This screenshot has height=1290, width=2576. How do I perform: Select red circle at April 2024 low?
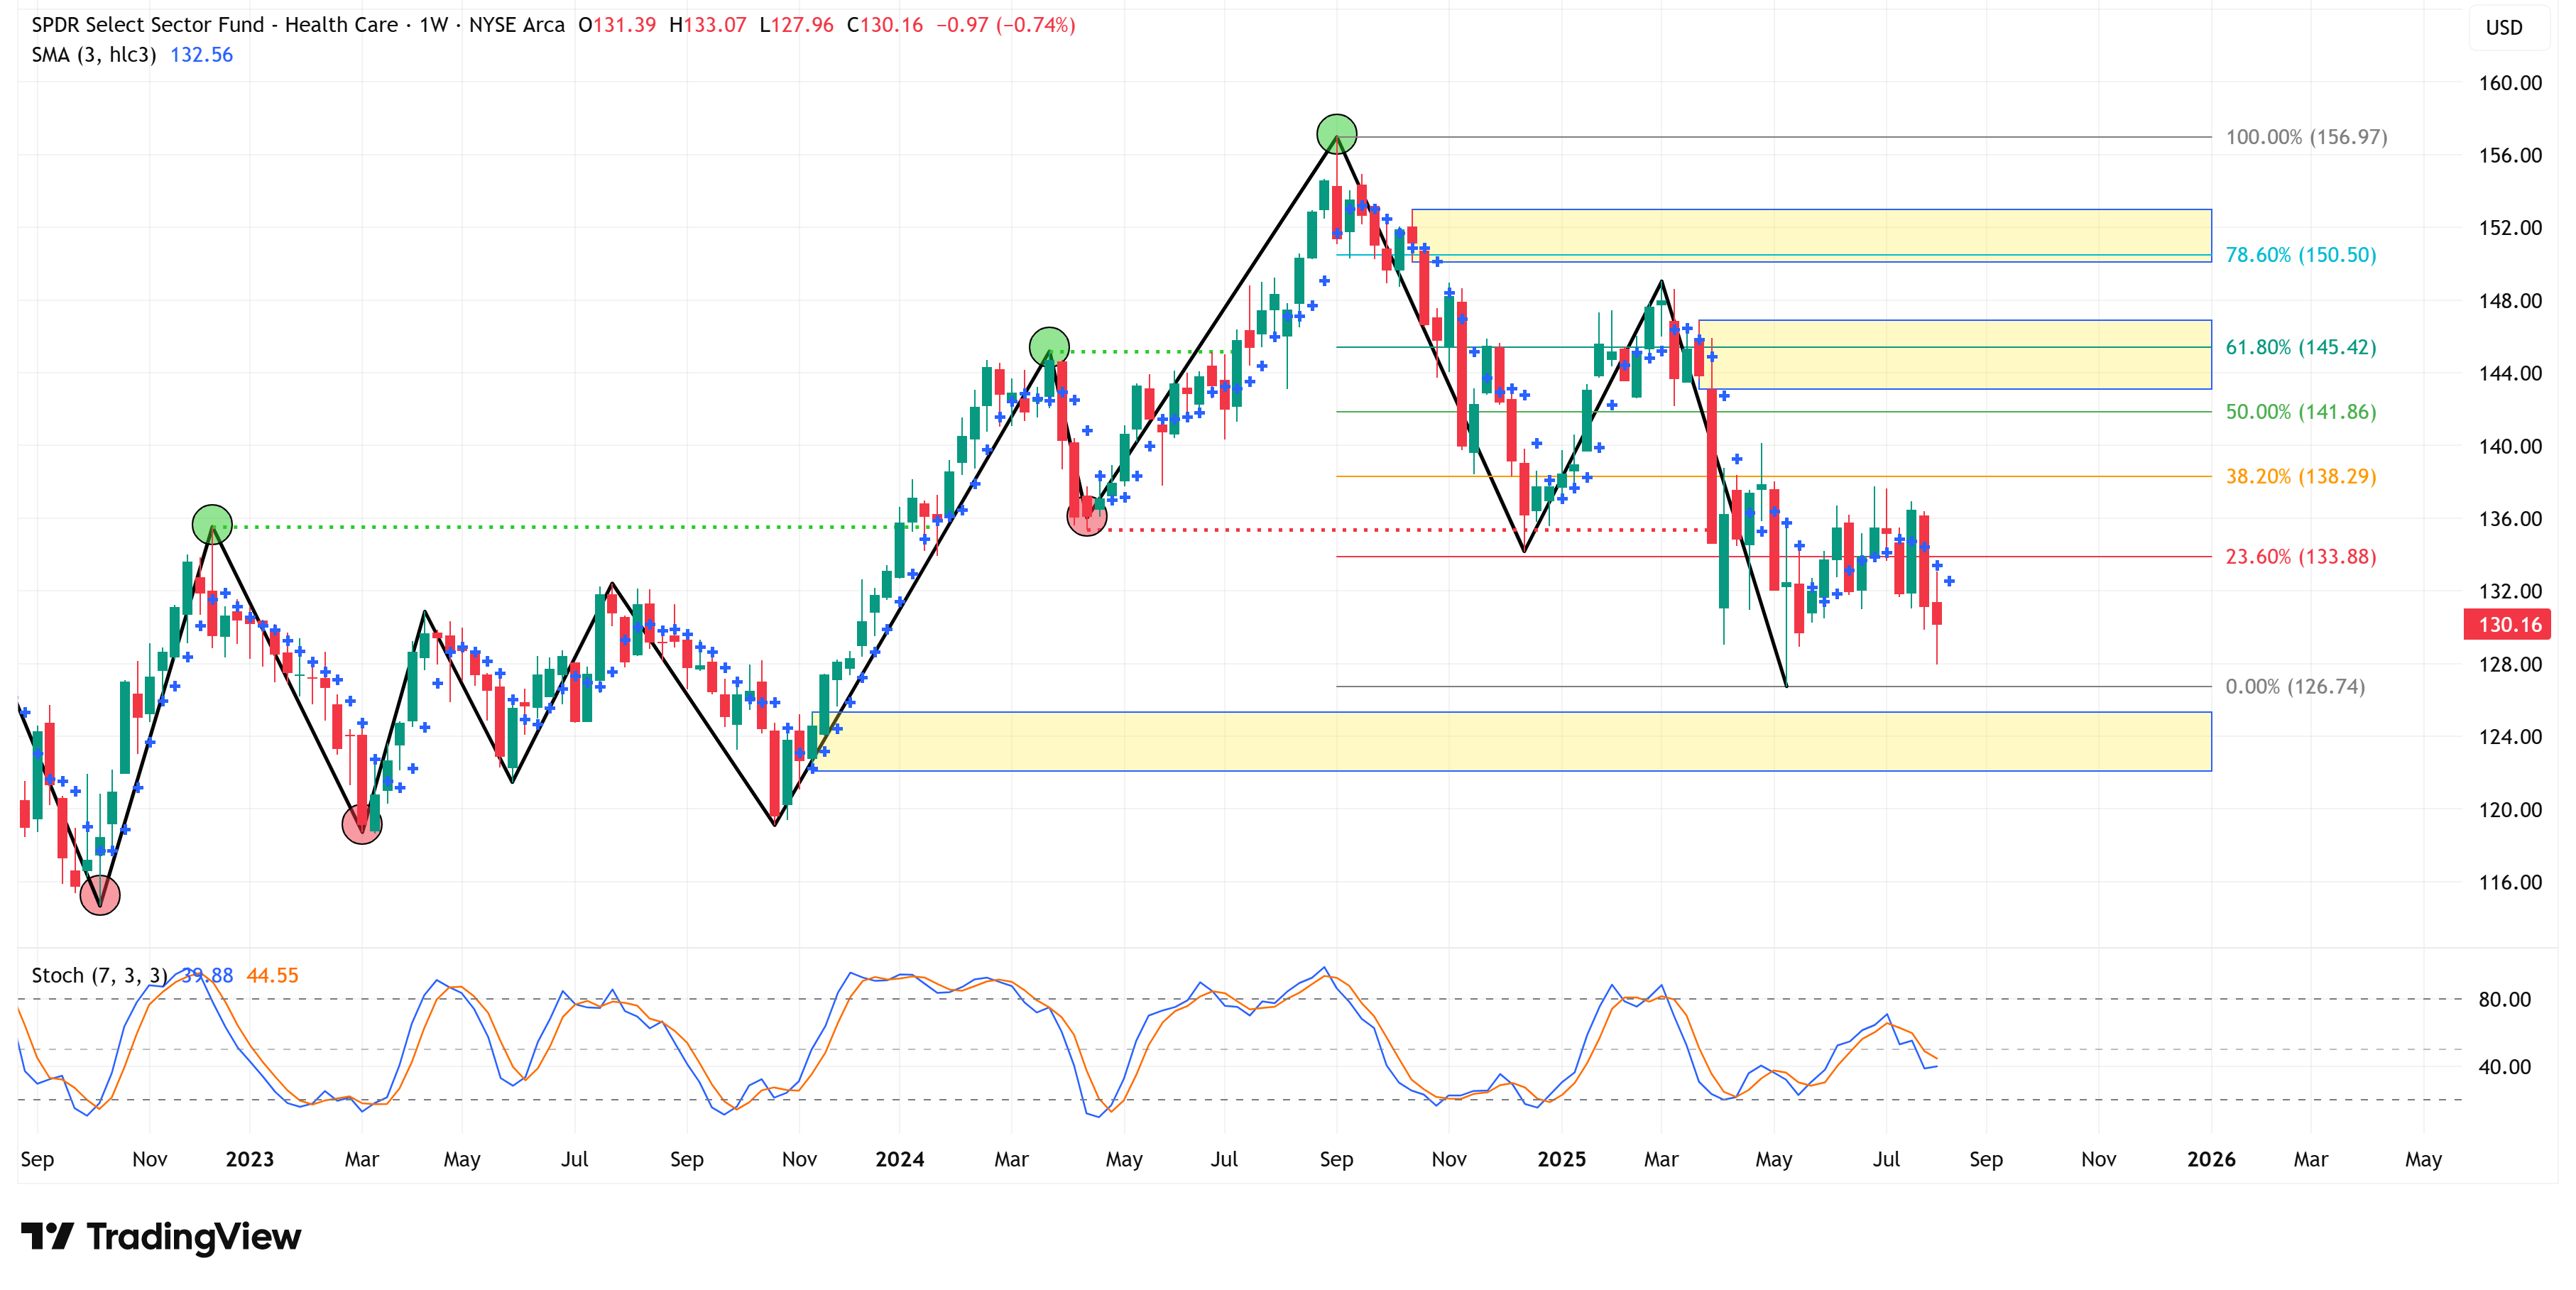pos(1087,516)
